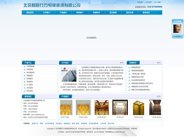Click the customer service agent photo
184x138 pixels.
[177, 29]
